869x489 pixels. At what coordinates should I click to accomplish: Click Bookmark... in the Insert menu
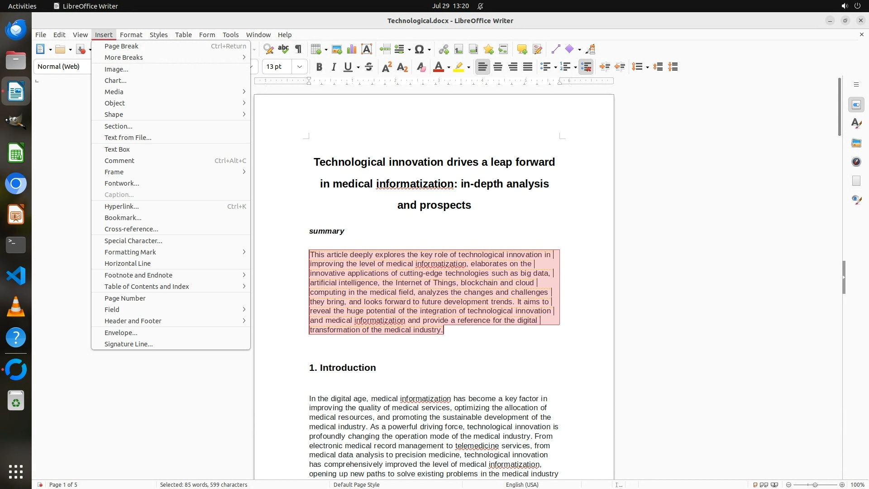tap(123, 217)
